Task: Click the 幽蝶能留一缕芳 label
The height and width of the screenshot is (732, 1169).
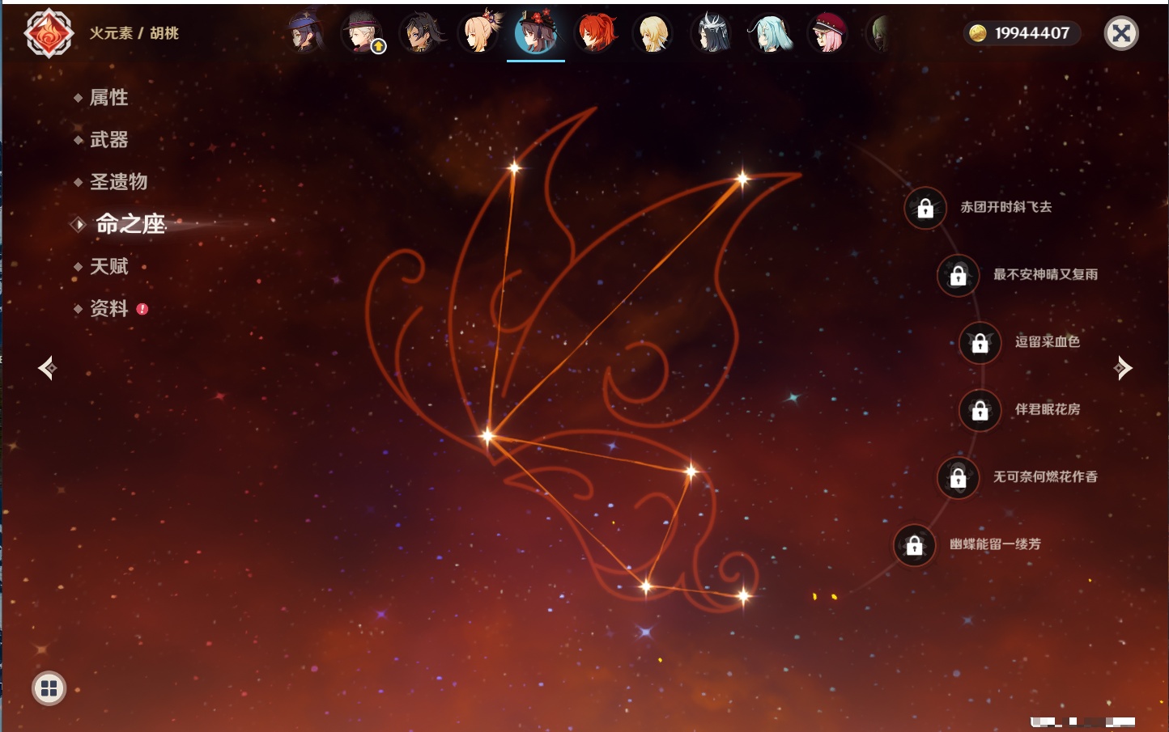Action: click(996, 544)
